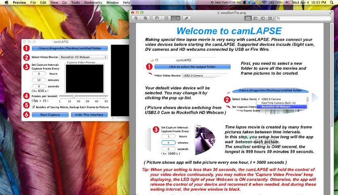Start Capture in camLAPSE

click(x=50, y=115)
